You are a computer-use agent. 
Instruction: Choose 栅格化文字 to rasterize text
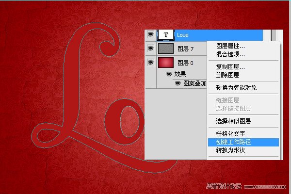(x=230, y=133)
